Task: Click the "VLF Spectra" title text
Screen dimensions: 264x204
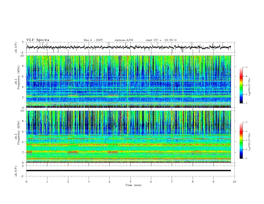Action: click(x=38, y=40)
